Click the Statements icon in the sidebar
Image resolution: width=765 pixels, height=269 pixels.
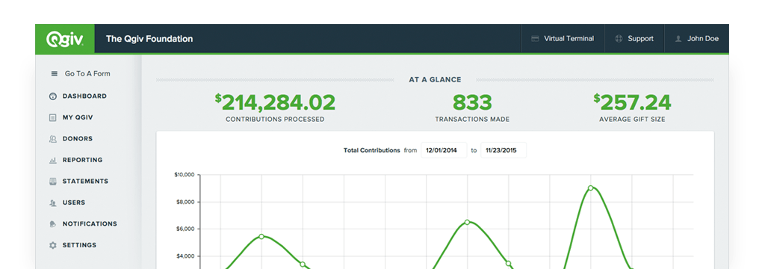click(x=53, y=182)
